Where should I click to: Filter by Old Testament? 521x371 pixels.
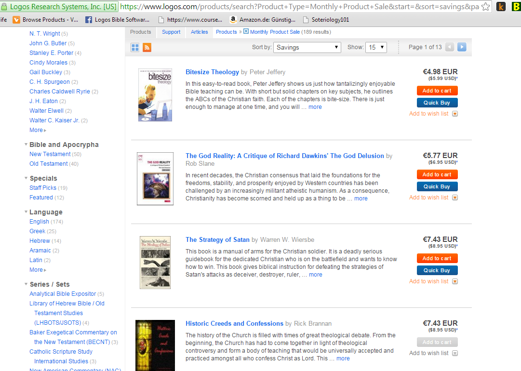[49, 164]
